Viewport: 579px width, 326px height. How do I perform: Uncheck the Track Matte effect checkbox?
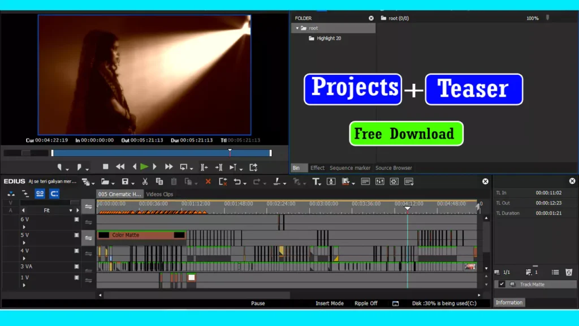[502, 284]
